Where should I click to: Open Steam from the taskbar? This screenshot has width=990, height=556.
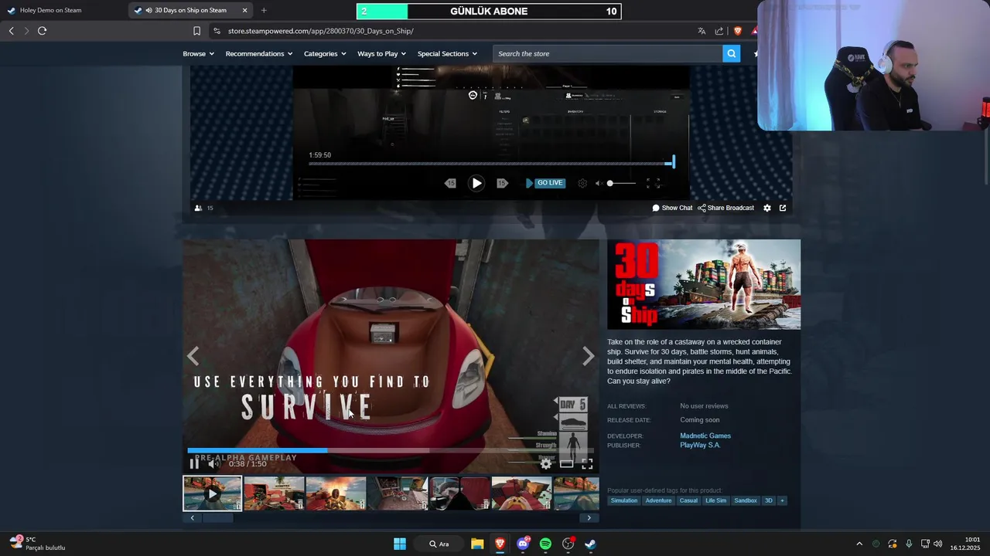pyautogui.click(x=590, y=544)
